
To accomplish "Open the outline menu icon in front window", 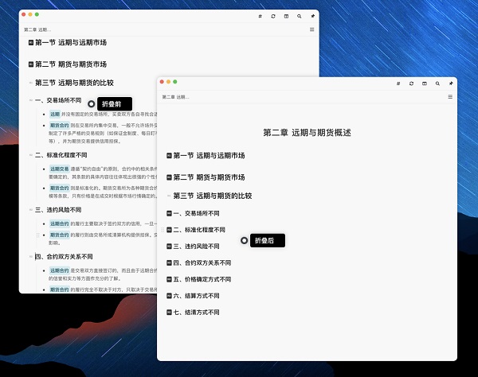I will click(x=450, y=97).
